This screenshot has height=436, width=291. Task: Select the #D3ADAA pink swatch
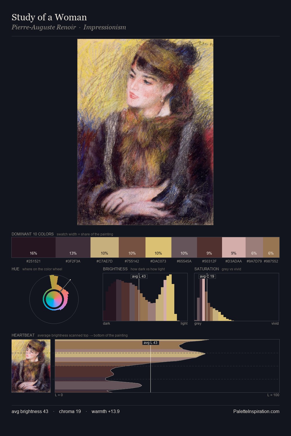pos(234,247)
